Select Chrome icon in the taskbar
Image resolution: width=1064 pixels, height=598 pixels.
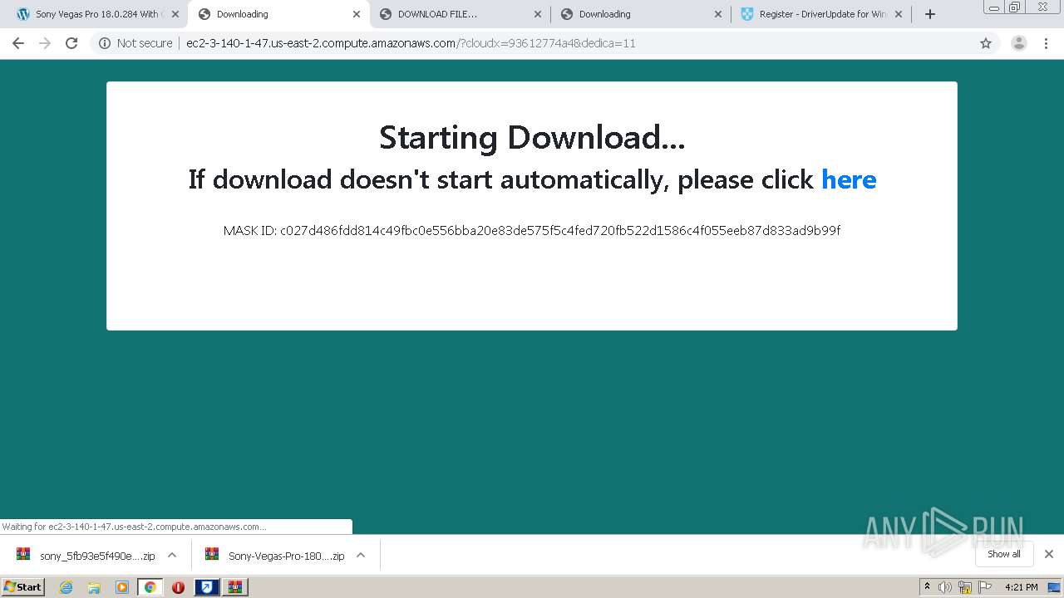[150, 587]
